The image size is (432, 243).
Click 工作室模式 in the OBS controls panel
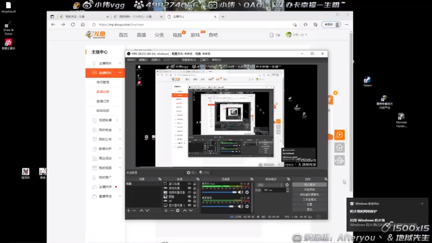pos(309,200)
